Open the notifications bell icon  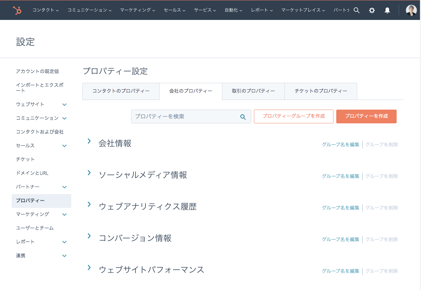coord(387,10)
